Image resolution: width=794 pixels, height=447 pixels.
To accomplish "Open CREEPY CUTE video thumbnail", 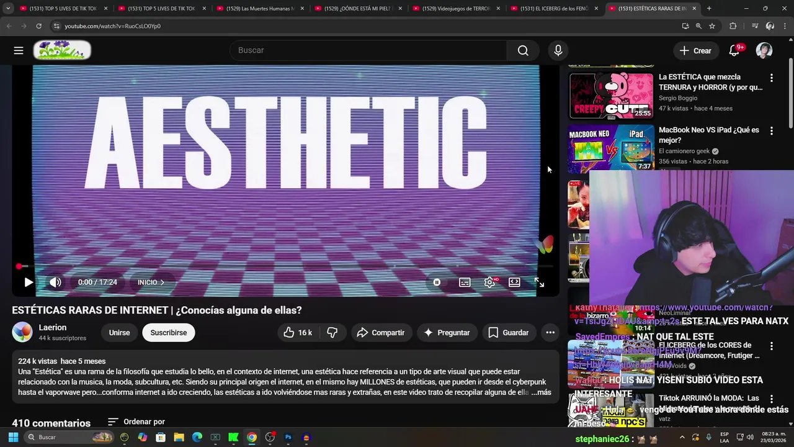I will (x=611, y=96).
